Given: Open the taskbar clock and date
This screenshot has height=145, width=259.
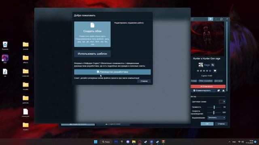Looking at the screenshot, I should coord(249,142).
